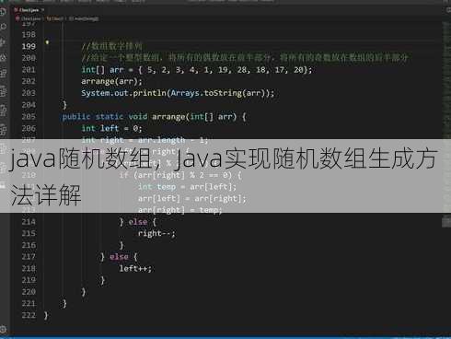Click the 'left++;' statement
The width and height of the screenshot is (451, 339).
[135, 269]
